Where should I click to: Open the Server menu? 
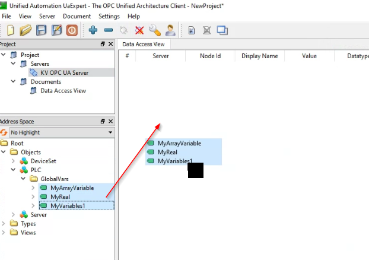point(47,16)
